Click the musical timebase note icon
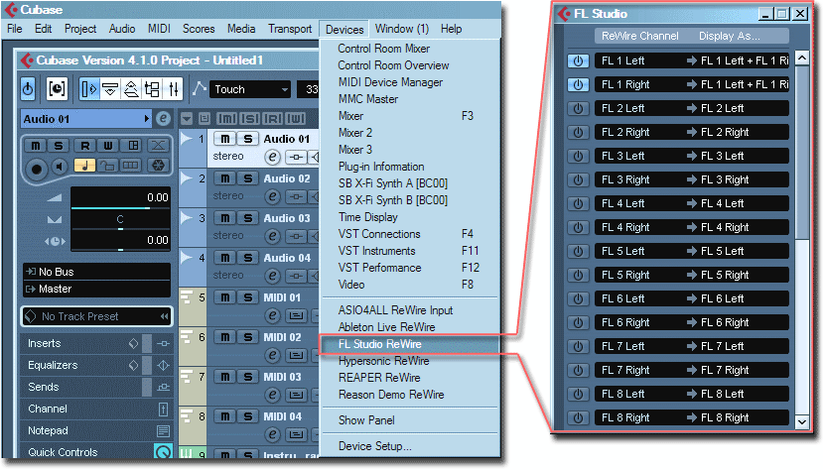Image resolution: width=823 pixels, height=470 pixels. pos(84,166)
